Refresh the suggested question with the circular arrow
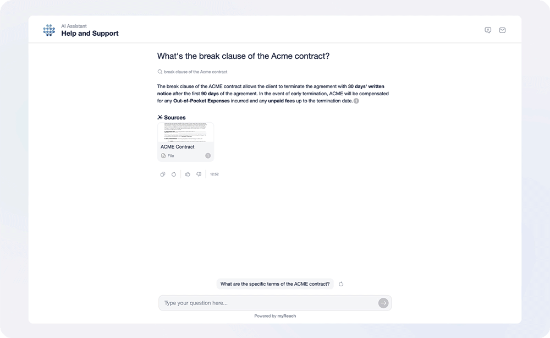The image size is (550, 338). coord(340,284)
